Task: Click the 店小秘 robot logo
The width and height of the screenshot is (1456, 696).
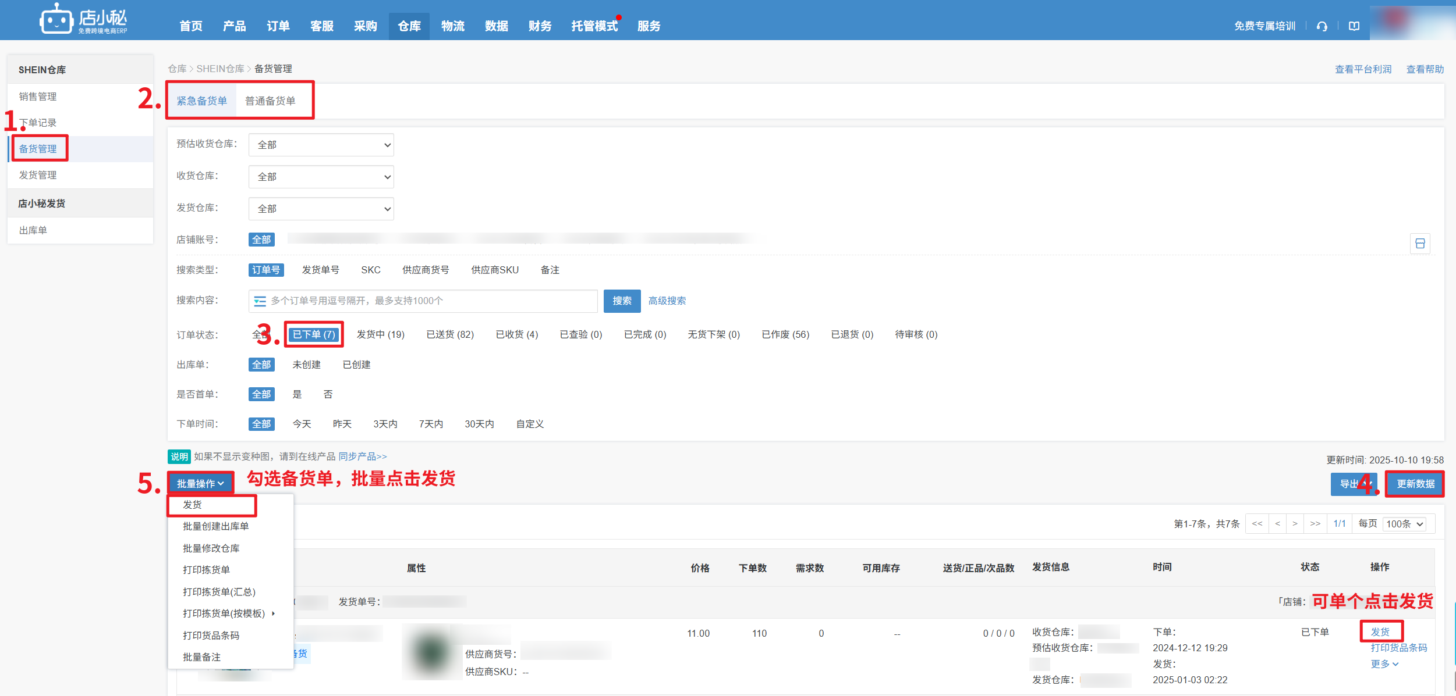Action: click(x=56, y=20)
